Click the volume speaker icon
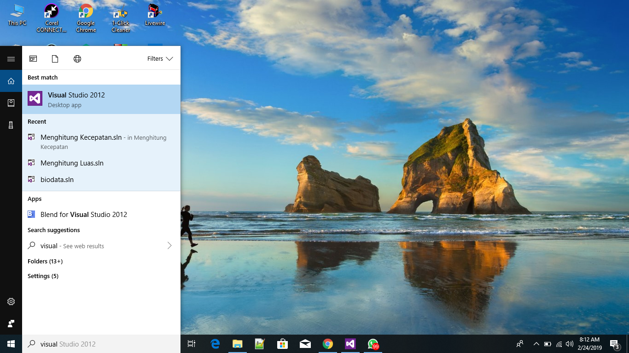Screen dimensions: 629x353 coord(570,344)
